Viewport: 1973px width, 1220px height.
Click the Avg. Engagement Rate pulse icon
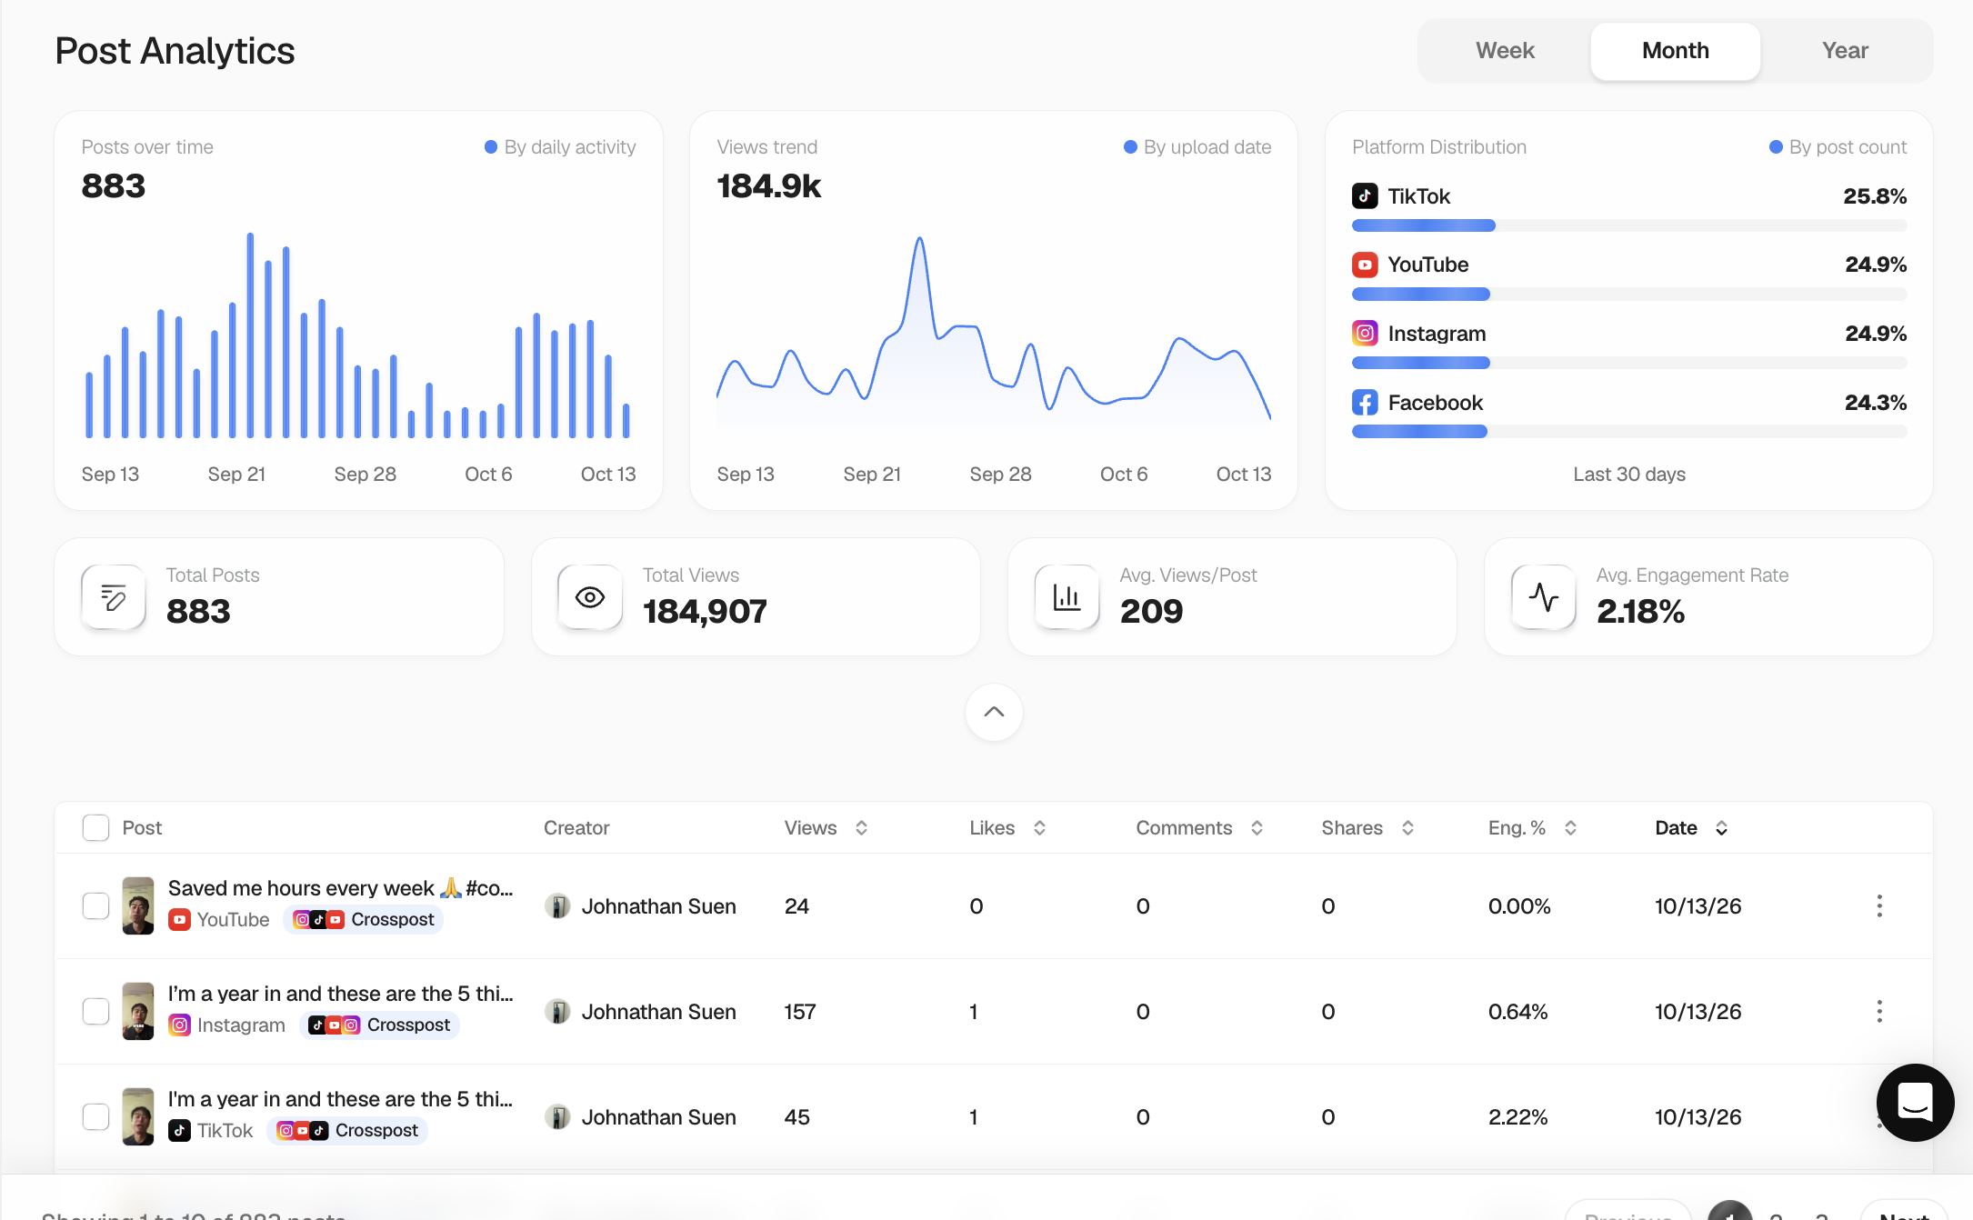(x=1543, y=597)
